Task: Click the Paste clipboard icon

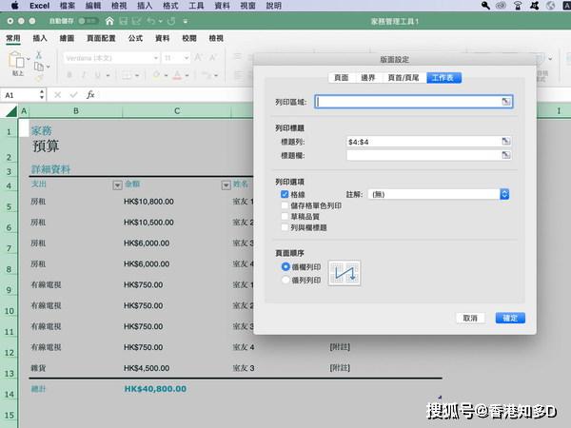Action: 17,59
